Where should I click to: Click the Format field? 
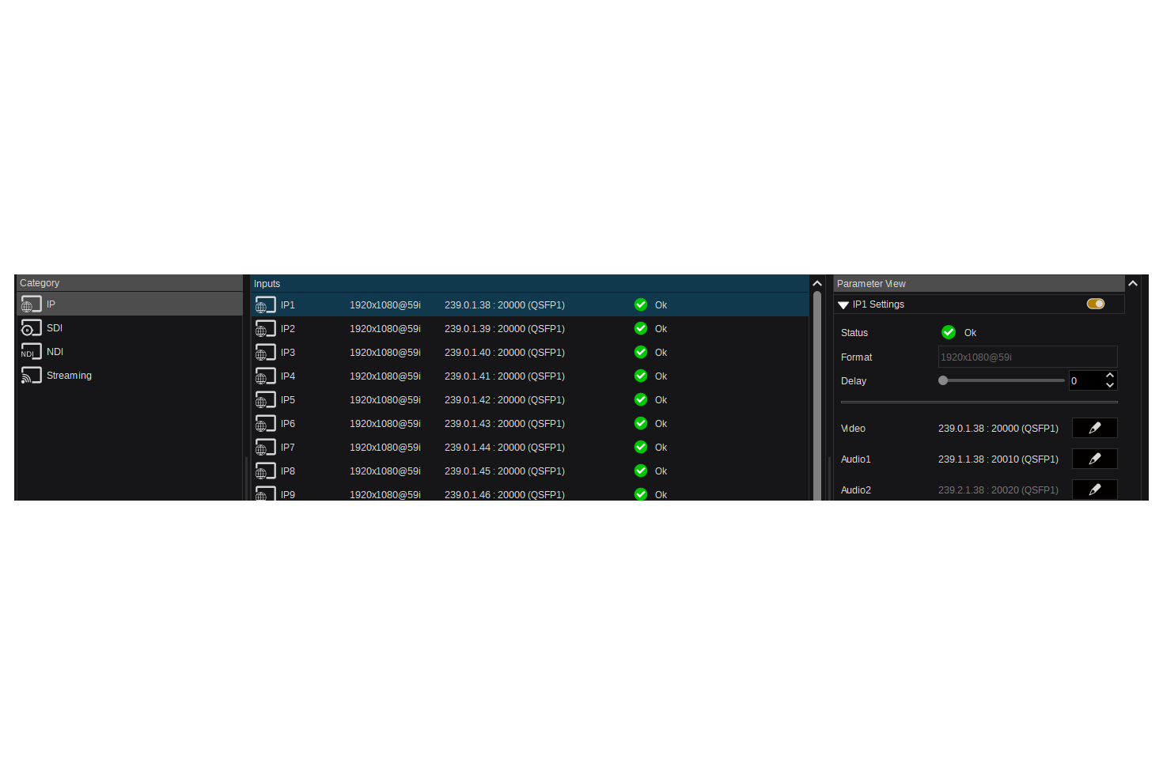(1027, 357)
